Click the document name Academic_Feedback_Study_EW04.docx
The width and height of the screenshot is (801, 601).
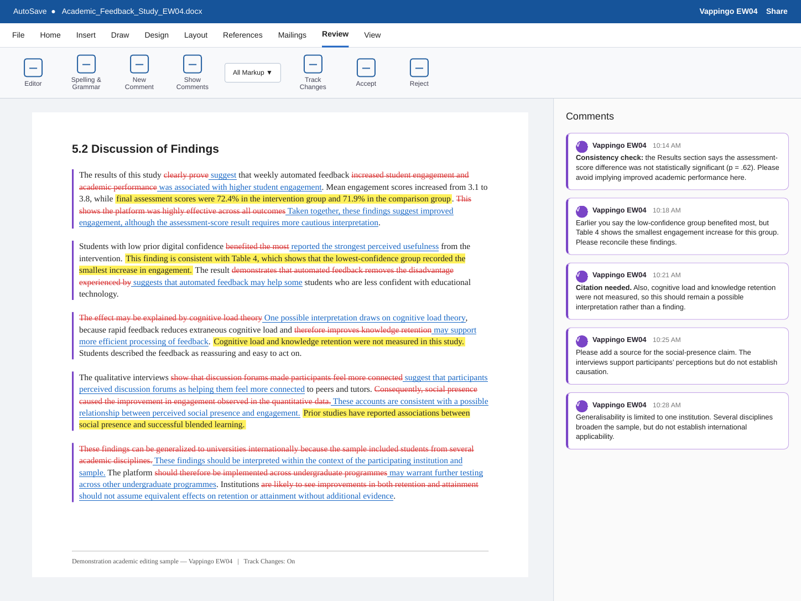(132, 11)
